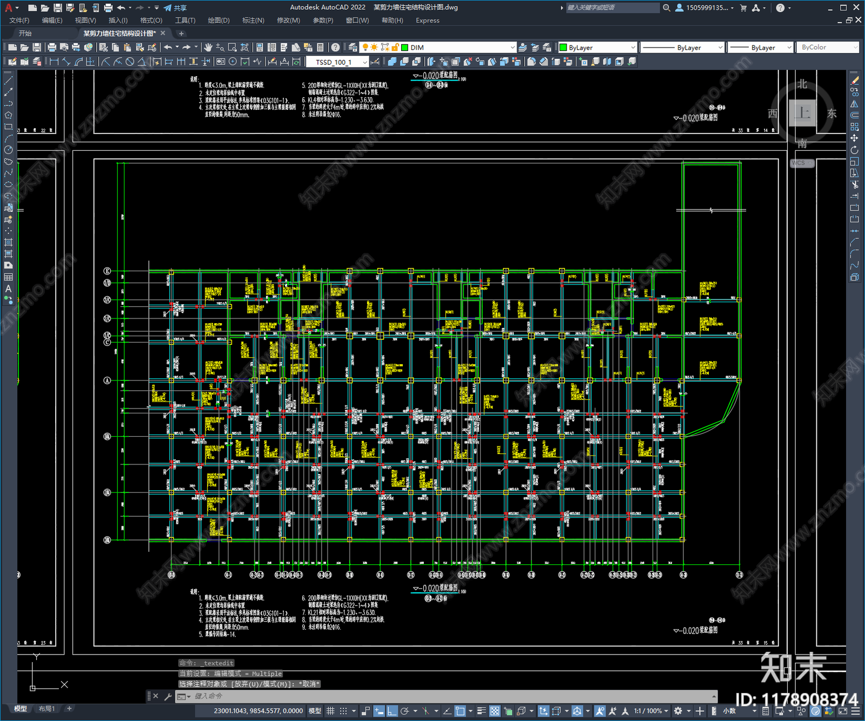The width and height of the screenshot is (865, 721).
Task: Click the Undo arrow in standard toolbar
Action: coord(168,48)
